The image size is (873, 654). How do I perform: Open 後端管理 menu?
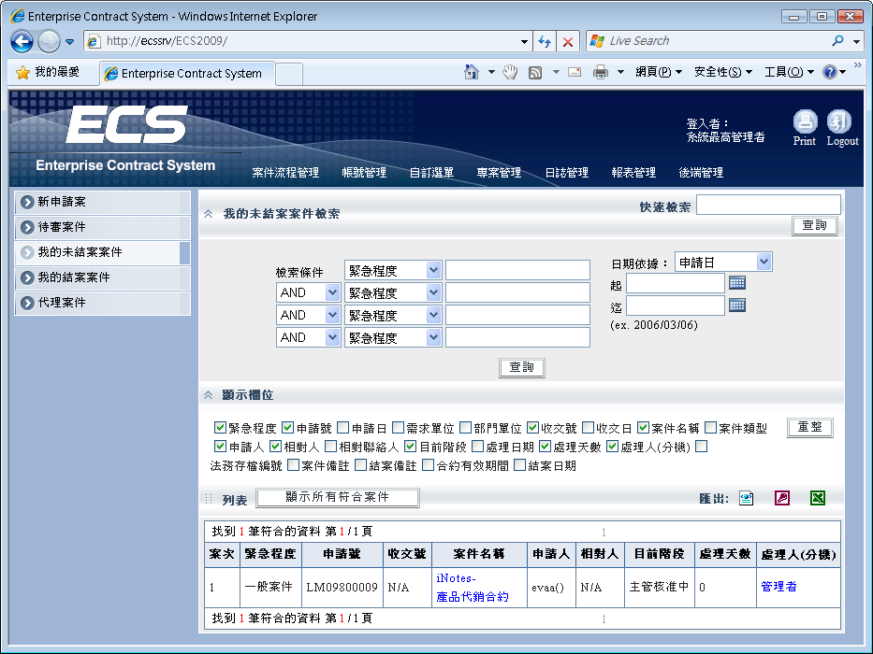[701, 173]
